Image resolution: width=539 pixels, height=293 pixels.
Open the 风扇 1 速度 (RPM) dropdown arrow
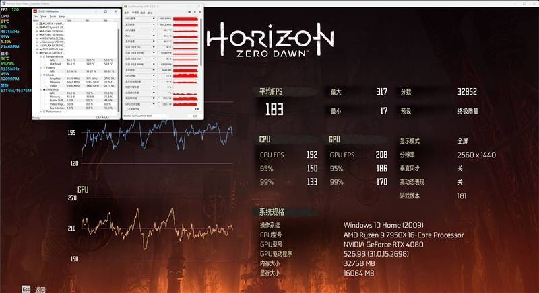[x=154, y=53]
